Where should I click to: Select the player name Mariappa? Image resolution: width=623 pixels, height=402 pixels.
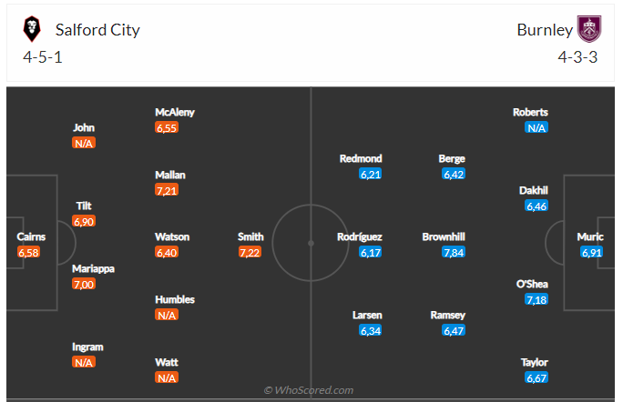click(x=94, y=268)
